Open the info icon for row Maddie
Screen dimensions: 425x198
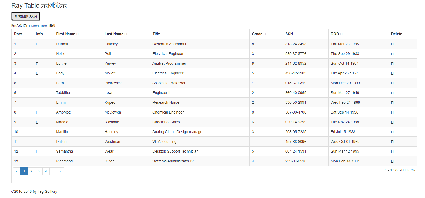pos(37,122)
